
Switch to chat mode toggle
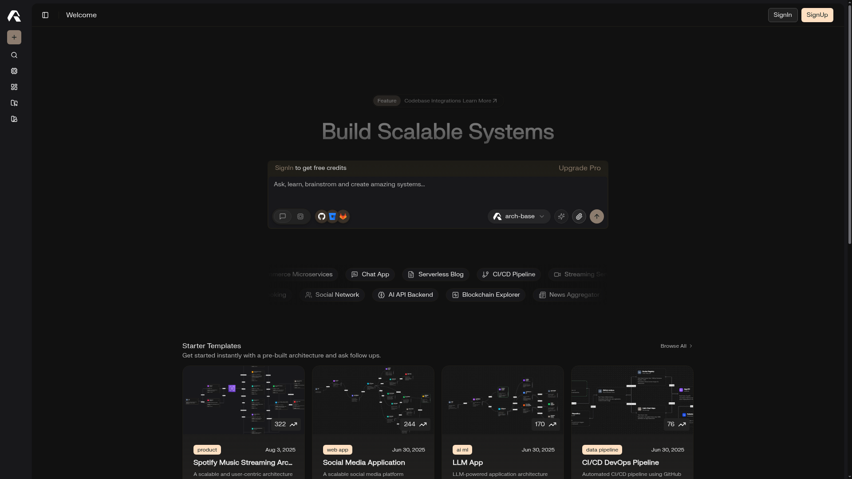tap(283, 216)
